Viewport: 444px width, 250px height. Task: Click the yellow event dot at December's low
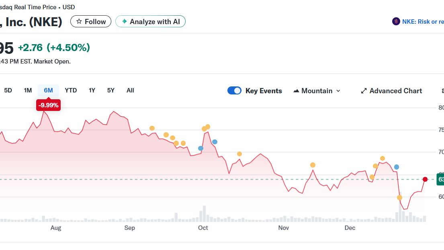pos(399,197)
